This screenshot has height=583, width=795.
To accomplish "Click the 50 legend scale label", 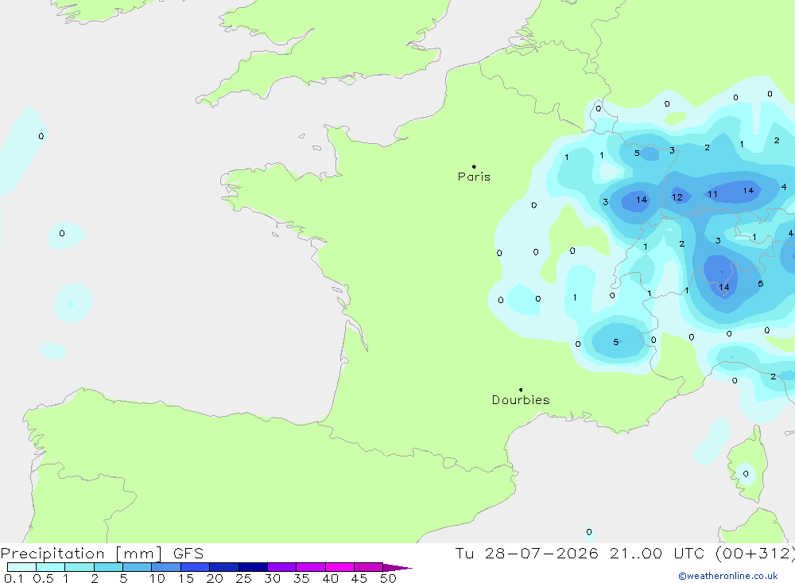I will coord(389,578).
